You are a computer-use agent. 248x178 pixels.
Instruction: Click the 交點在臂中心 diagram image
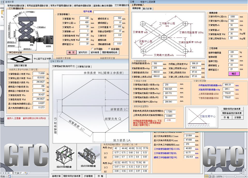coord(202,118)
